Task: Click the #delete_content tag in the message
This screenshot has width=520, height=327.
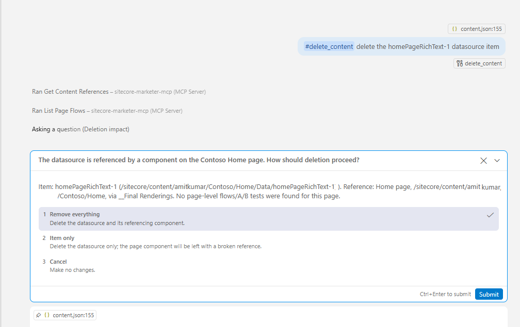Action: pos(329,47)
